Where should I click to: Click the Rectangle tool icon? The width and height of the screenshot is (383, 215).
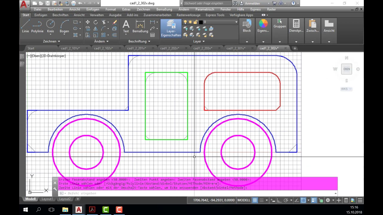point(75,22)
